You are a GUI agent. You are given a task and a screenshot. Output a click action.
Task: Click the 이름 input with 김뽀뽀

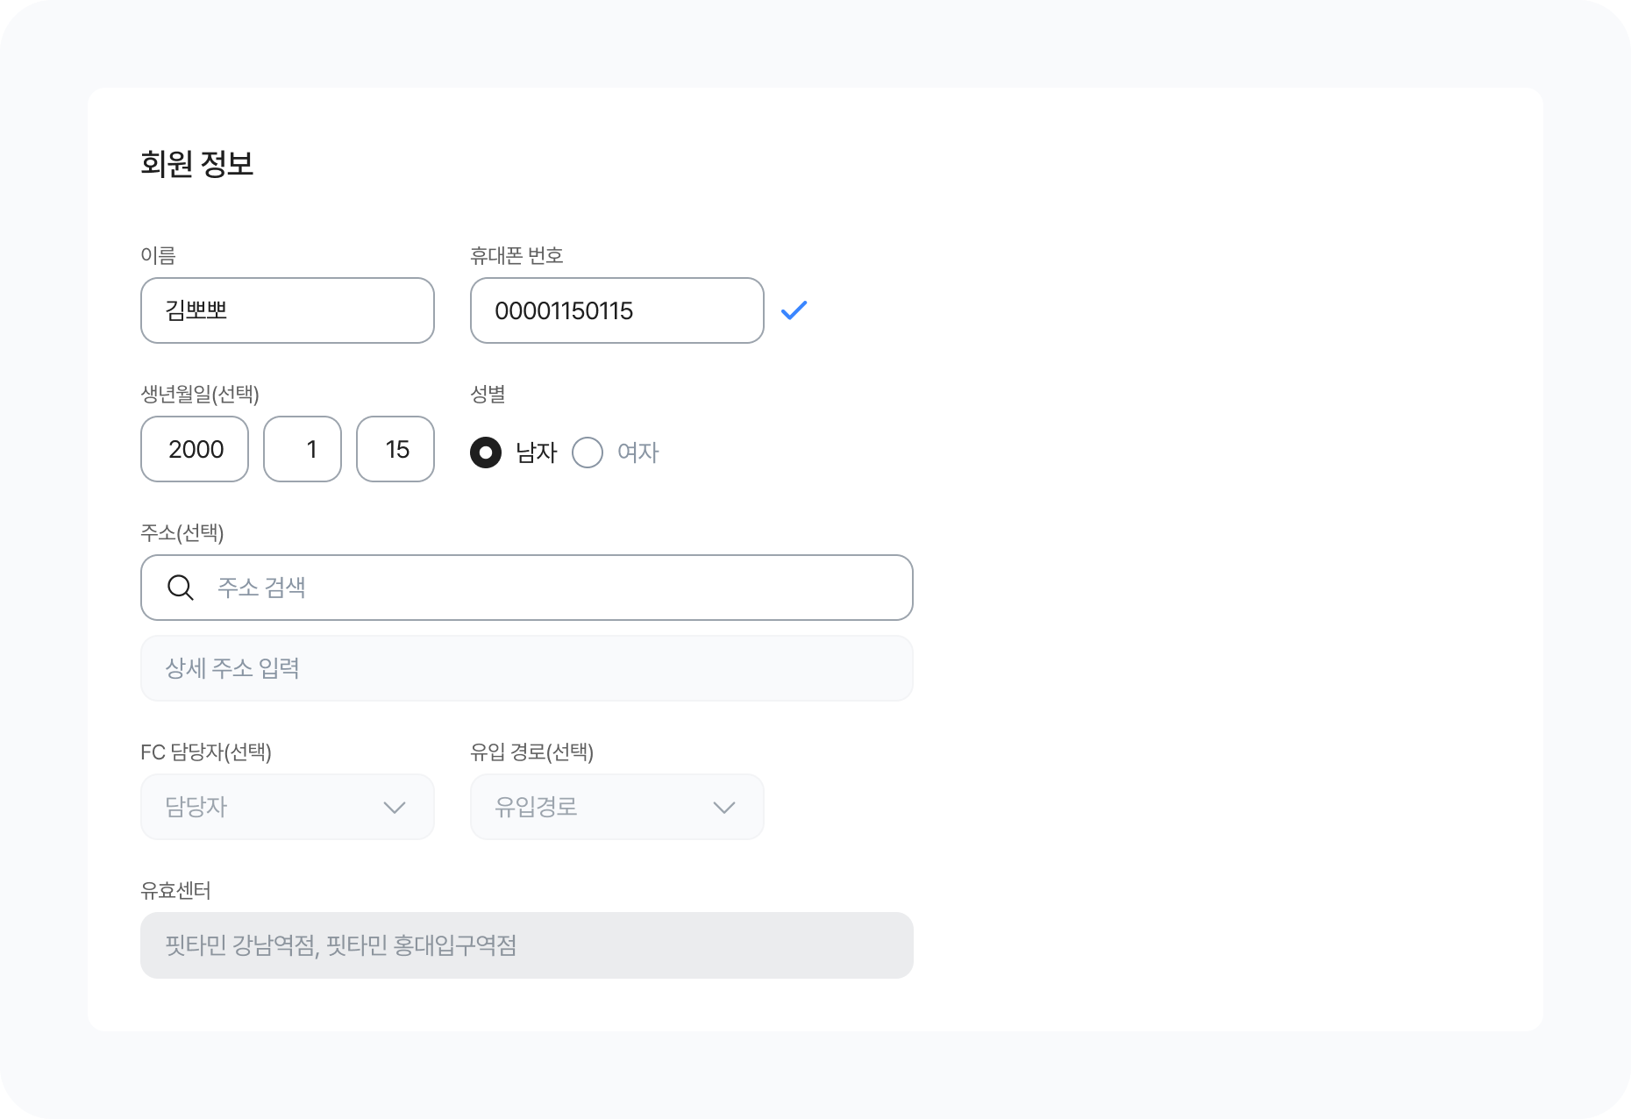(x=287, y=310)
